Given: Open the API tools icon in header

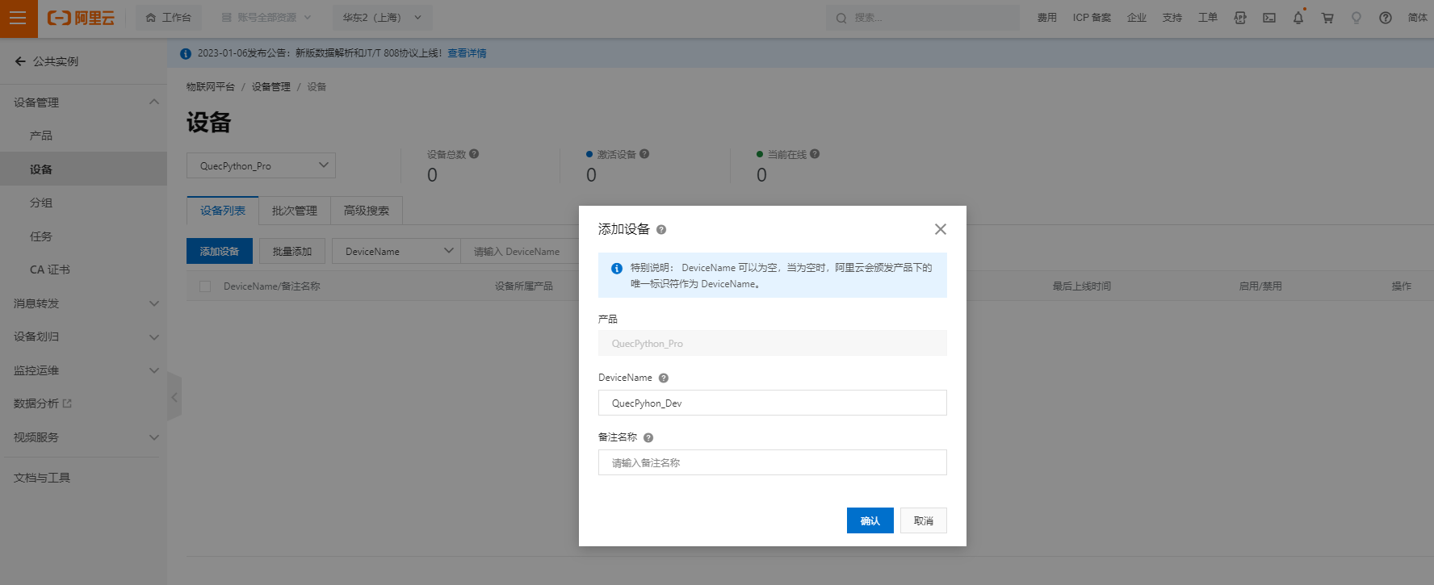Looking at the screenshot, I should click(1240, 18).
